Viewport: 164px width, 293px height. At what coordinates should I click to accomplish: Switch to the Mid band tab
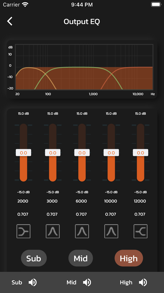click(x=80, y=258)
